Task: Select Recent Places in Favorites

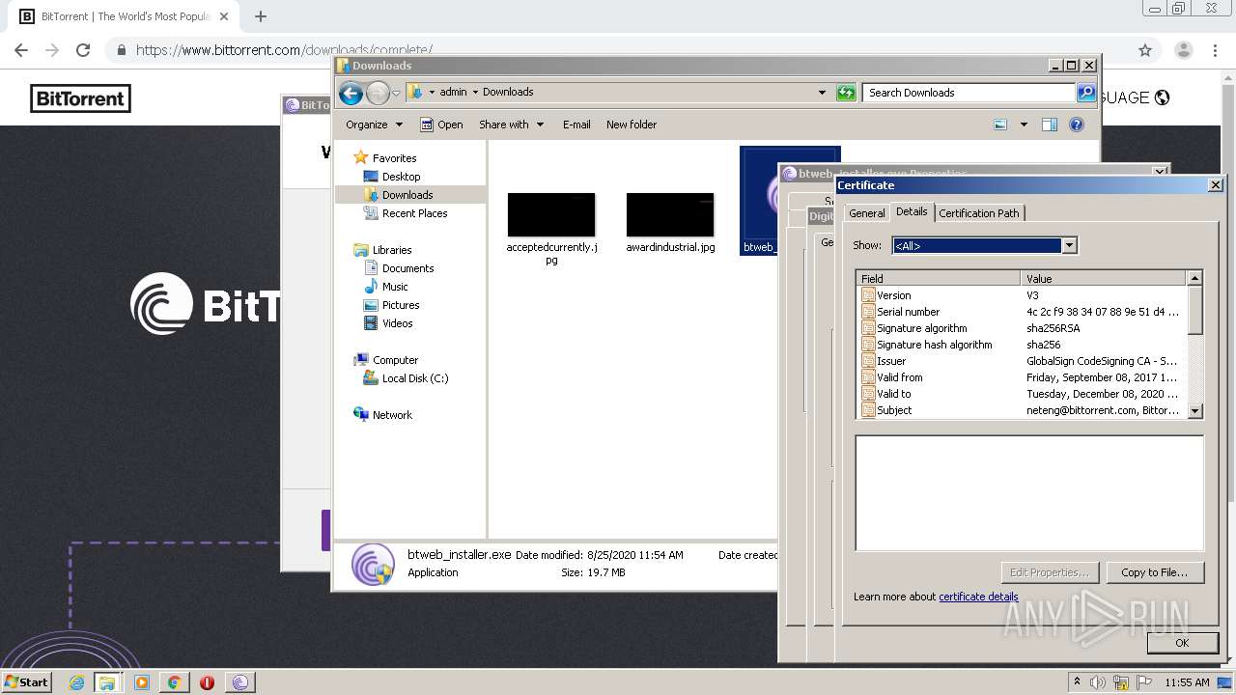Action: click(414, 213)
